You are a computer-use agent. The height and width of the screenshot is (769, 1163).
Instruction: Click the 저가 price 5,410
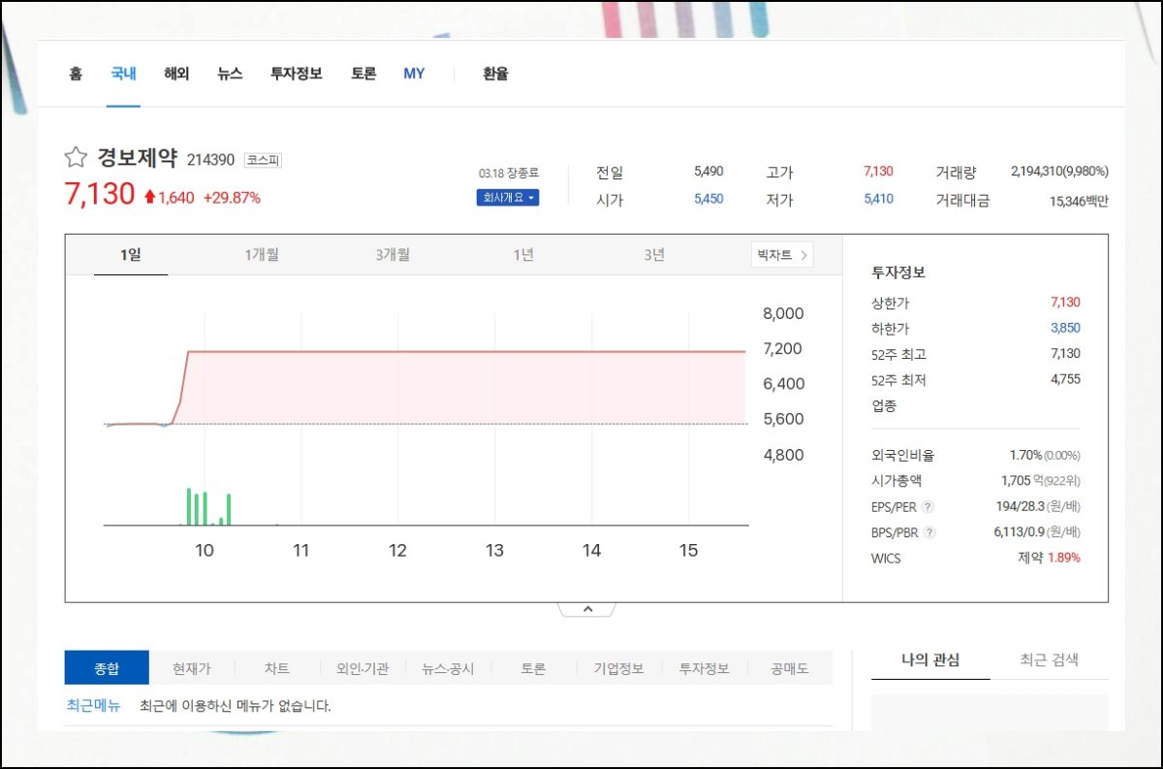coord(878,199)
